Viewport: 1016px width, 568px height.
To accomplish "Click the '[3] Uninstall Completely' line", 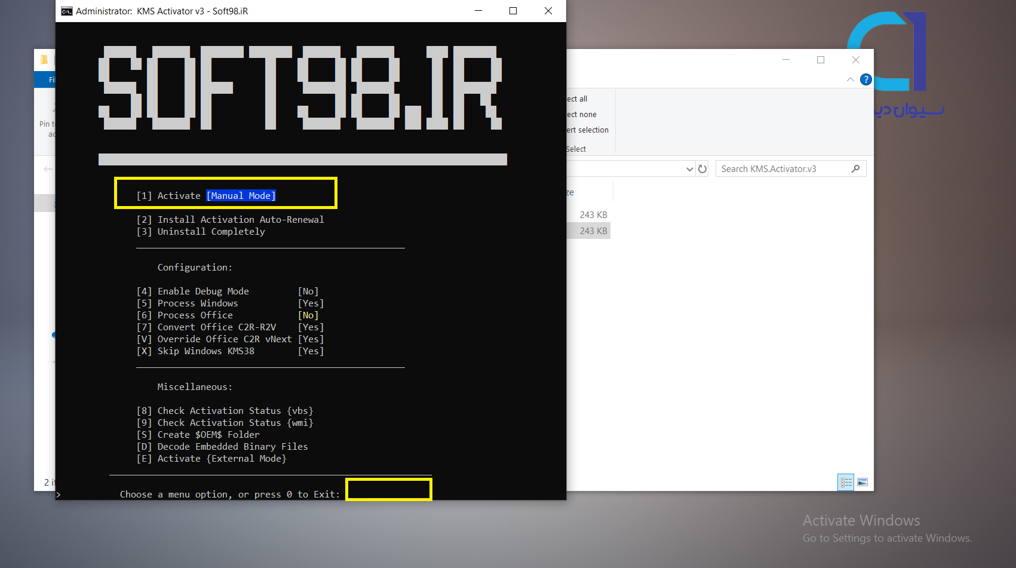I will (201, 232).
